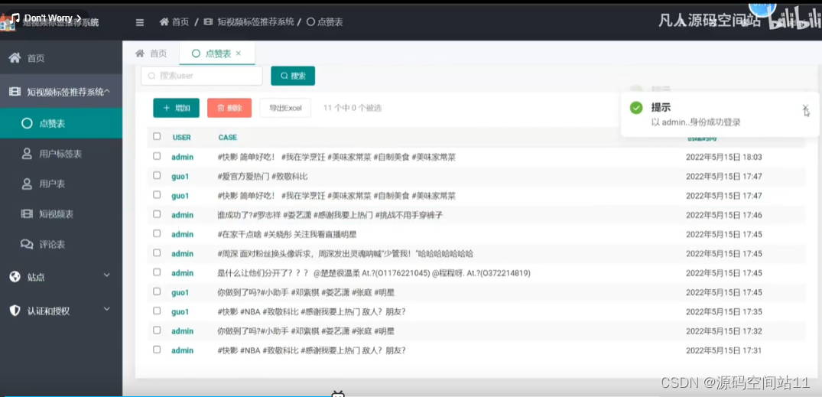Focus the 搜索user search field
The height and width of the screenshot is (397, 822).
(x=202, y=76)
